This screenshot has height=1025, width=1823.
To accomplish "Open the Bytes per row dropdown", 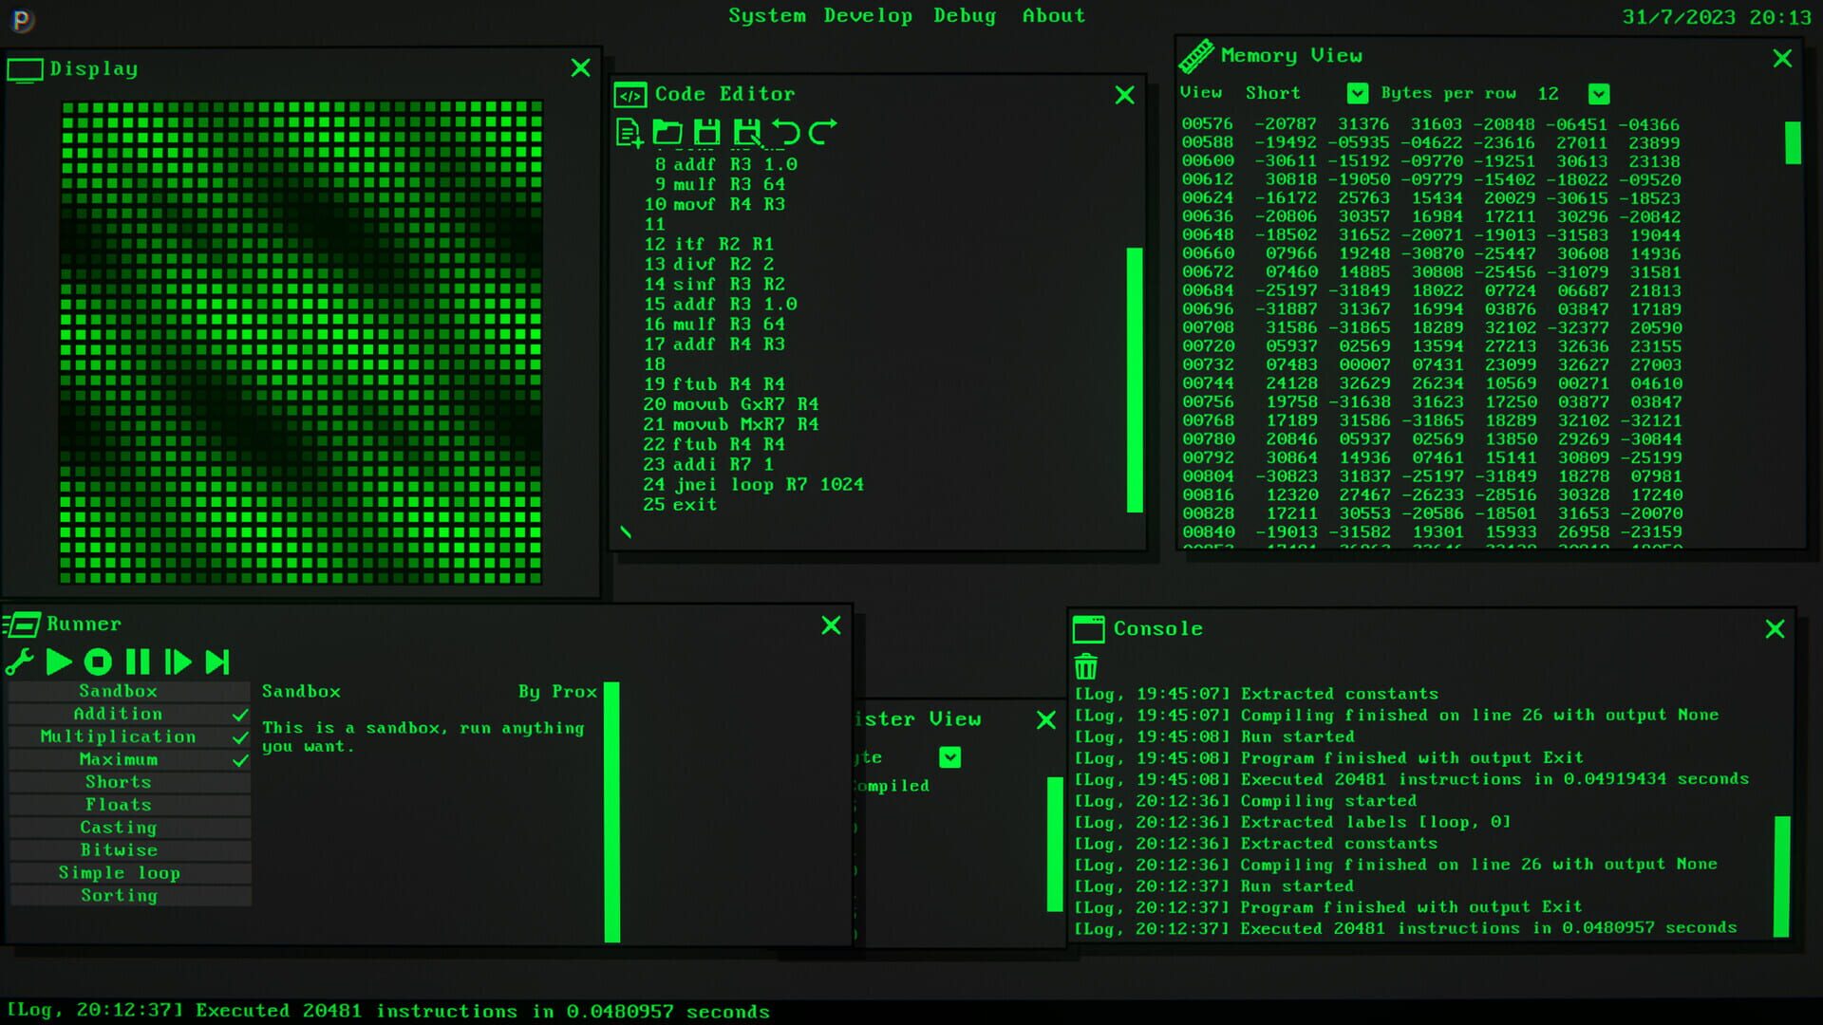I will [1599, 93].
